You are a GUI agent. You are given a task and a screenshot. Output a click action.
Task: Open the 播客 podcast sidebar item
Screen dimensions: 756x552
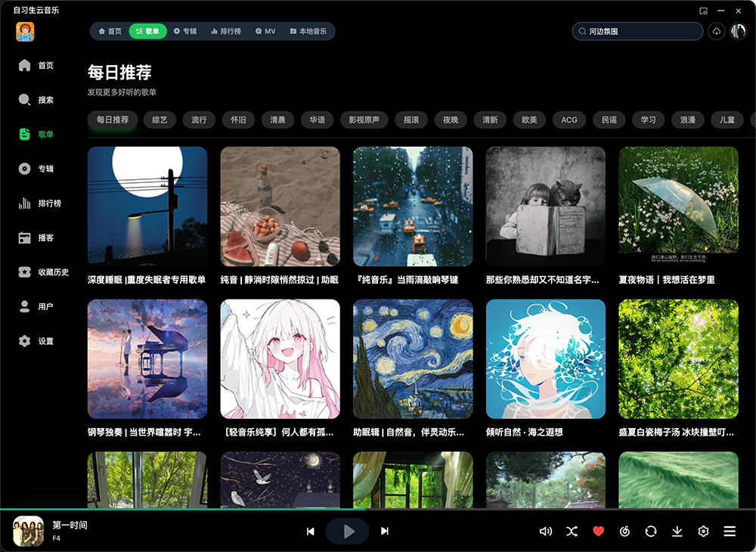point(36,237)
